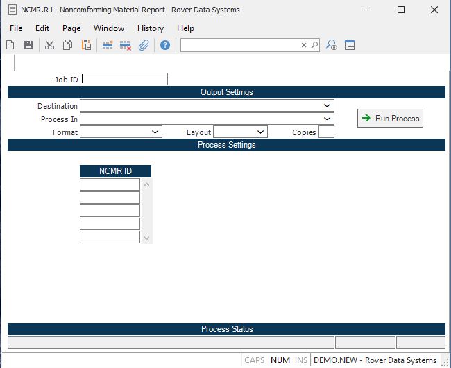Expand the Destination dropdown
The width and height of the screenshot is (451, 368).
(x=327, y=105)
